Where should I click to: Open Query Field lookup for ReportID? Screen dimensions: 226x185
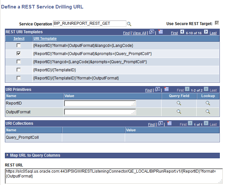point(179,103)
